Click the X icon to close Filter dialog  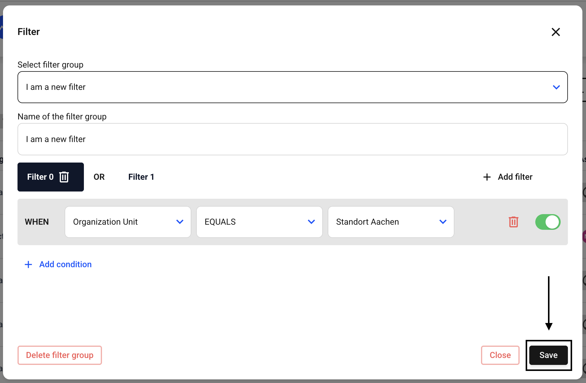556,32
